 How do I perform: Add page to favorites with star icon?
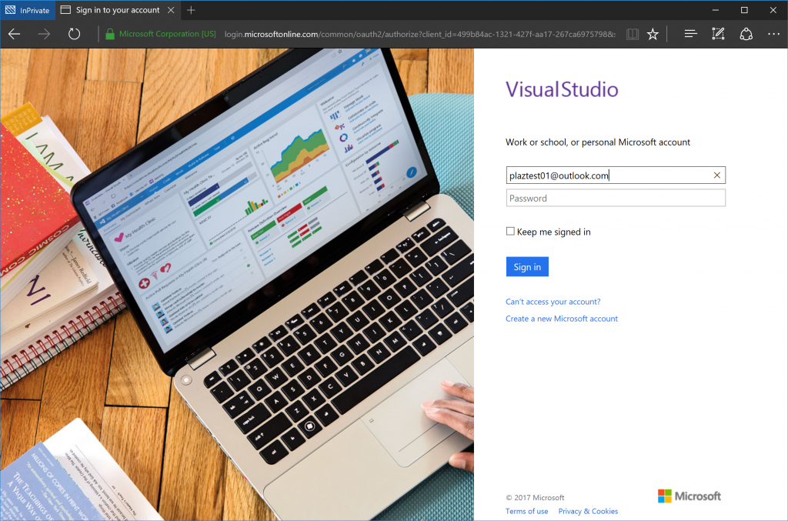coord(653,34)
